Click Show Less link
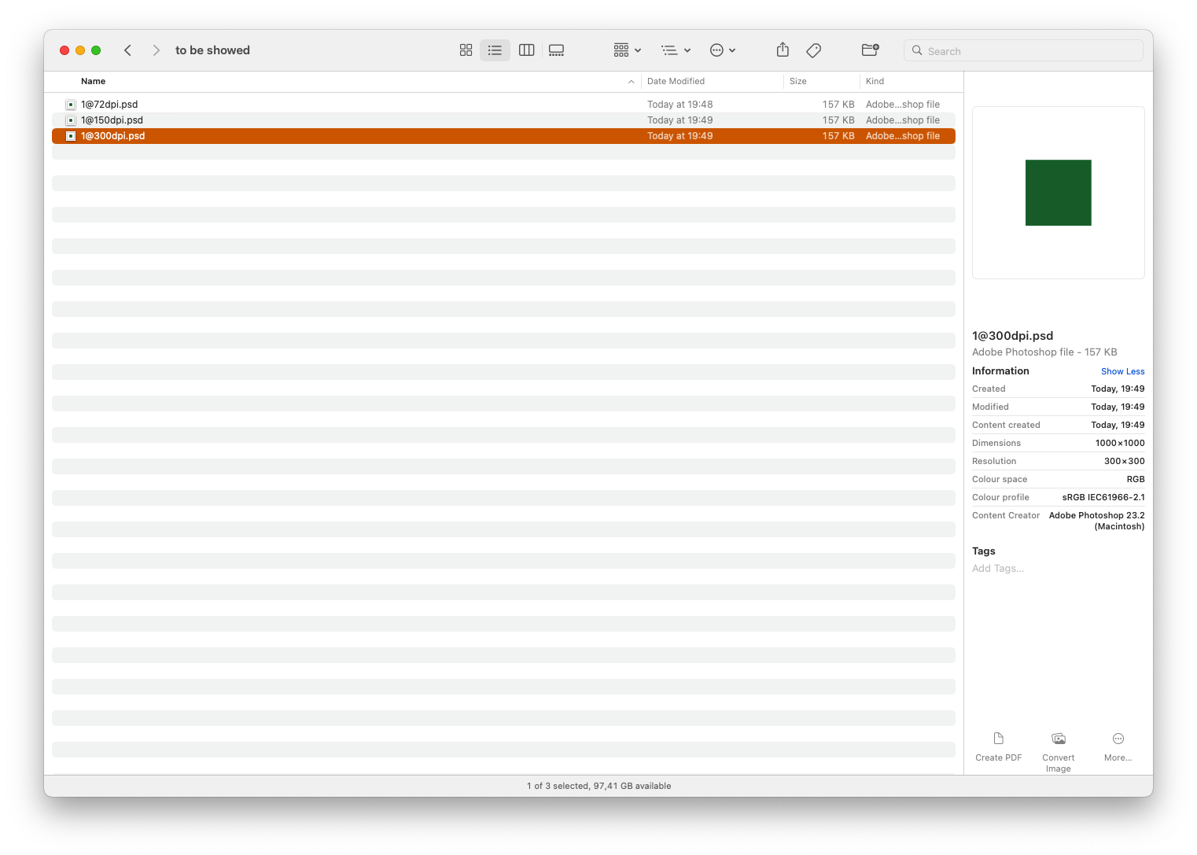The width and height of the screenshot is (1197, 855). pyautogui.click(x=1122, y=372)
